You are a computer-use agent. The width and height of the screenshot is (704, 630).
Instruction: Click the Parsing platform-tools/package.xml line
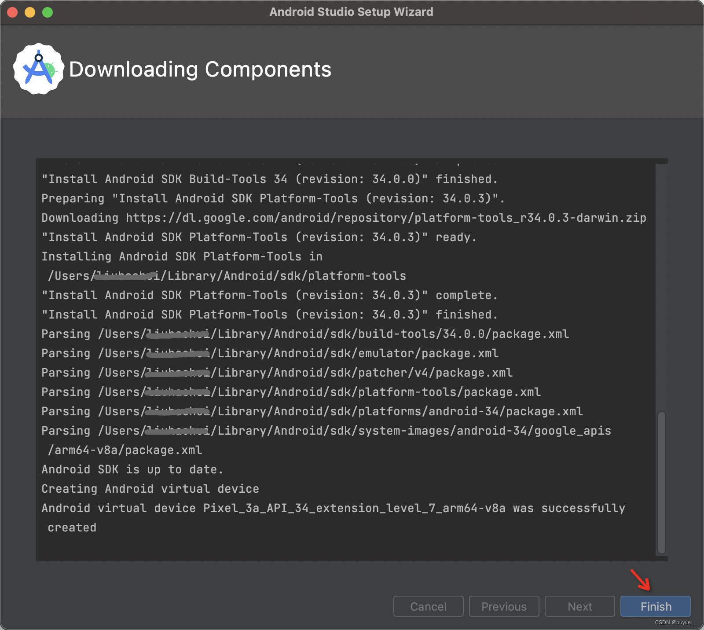click(x=291, y=392)
